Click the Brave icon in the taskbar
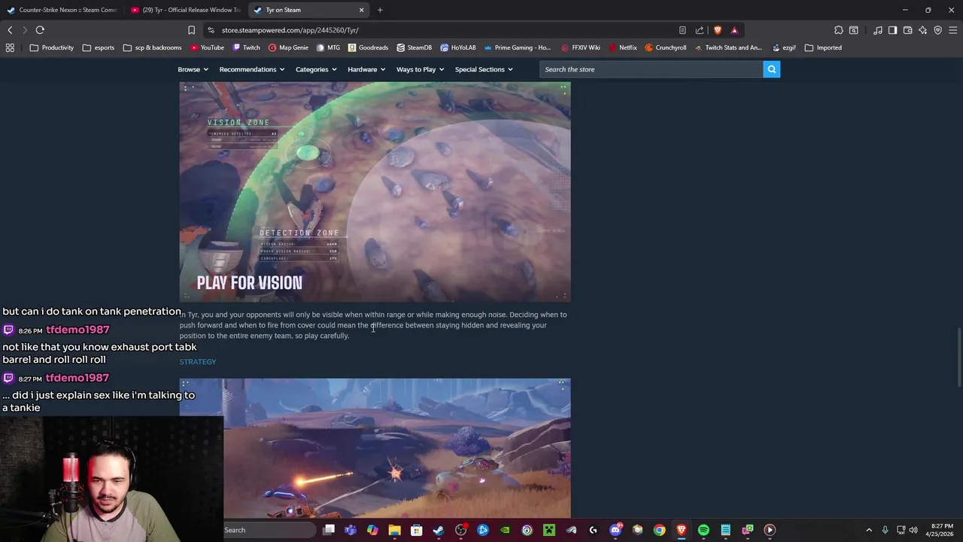Screen dimensions: 963x542 click(682, 530)
